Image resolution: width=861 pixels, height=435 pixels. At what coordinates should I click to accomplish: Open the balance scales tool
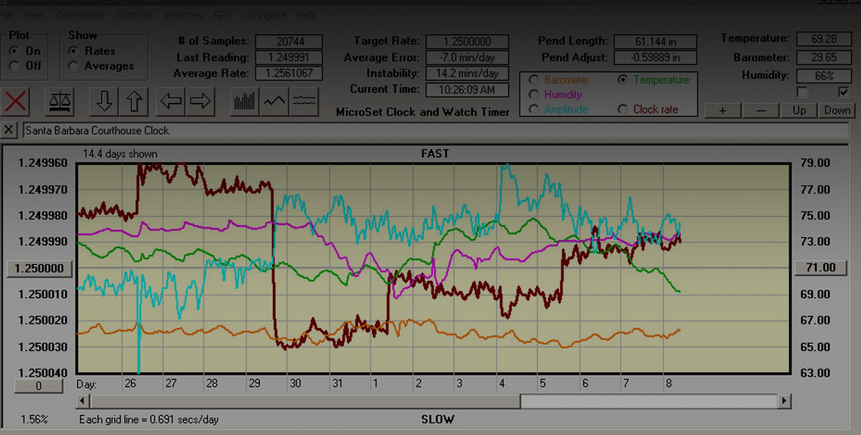[60, 101]
